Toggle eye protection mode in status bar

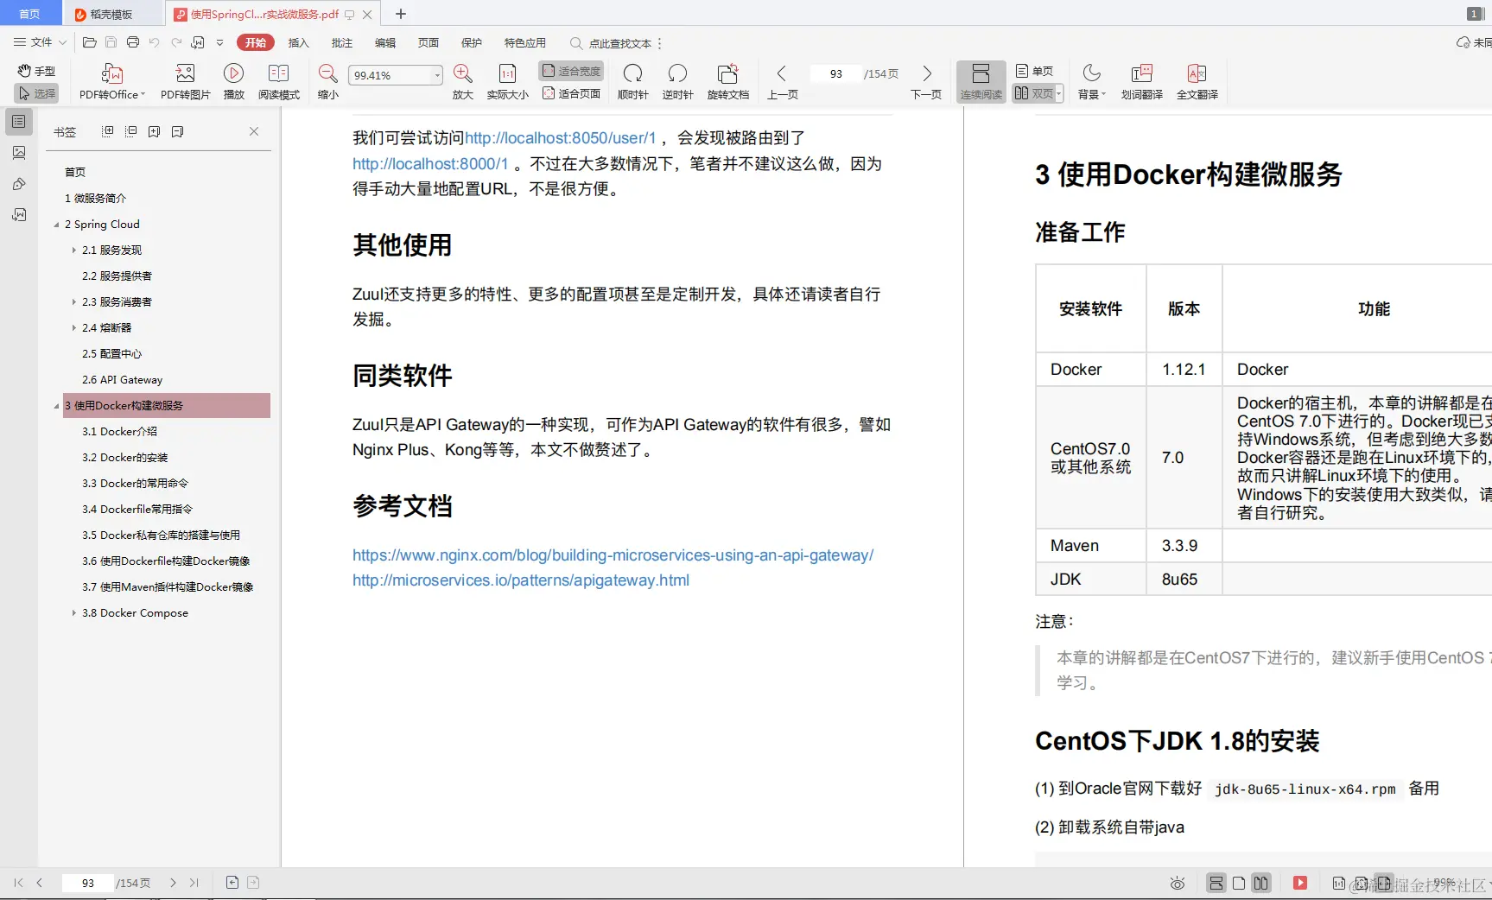pos(1178,883)
